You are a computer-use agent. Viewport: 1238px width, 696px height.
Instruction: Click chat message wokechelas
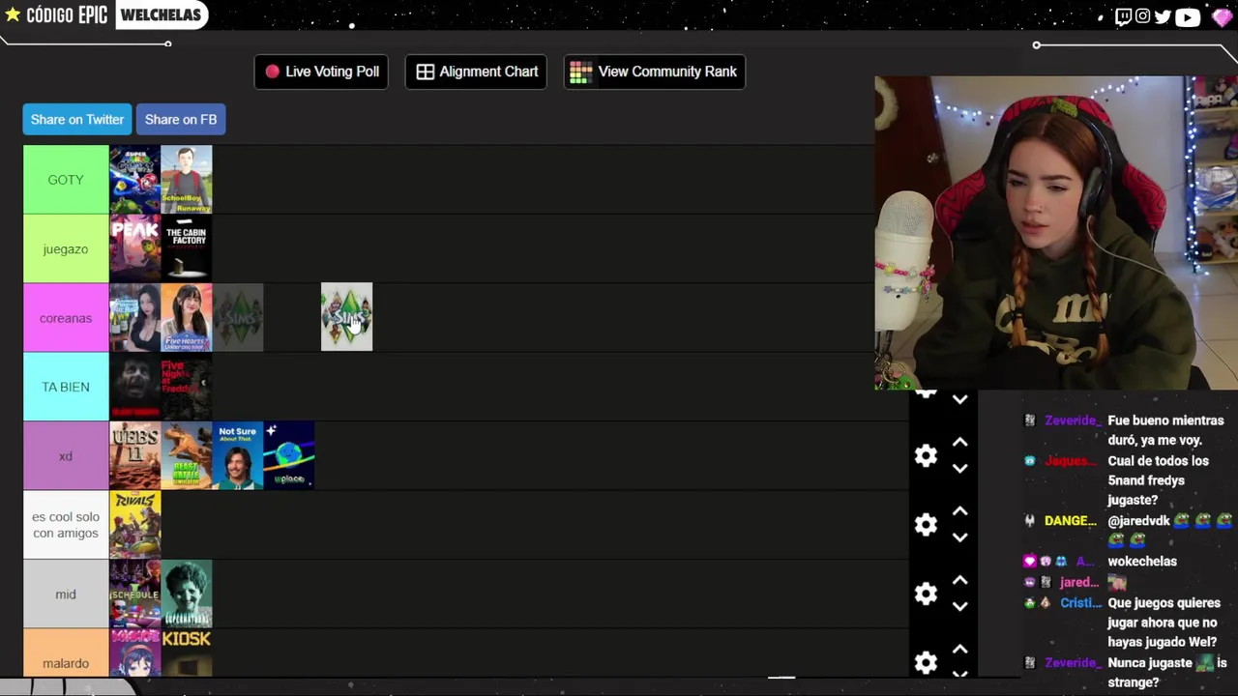[1142, 561]
